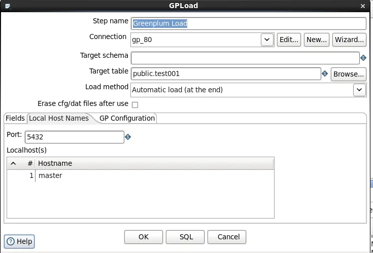Launch the connection Wizard... button

(349, 40)
